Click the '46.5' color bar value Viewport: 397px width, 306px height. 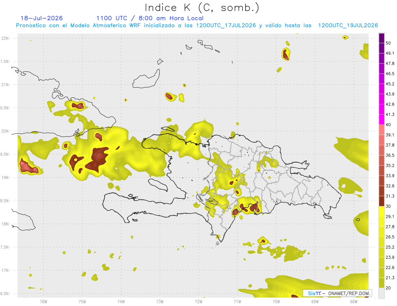coord(390,74)
